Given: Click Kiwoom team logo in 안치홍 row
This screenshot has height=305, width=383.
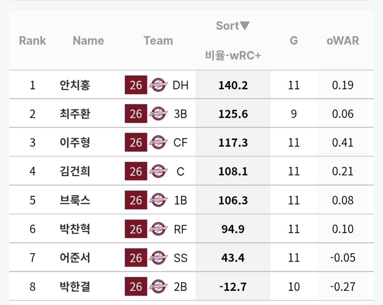Looking at the screenshot, I should click(158, 85).
